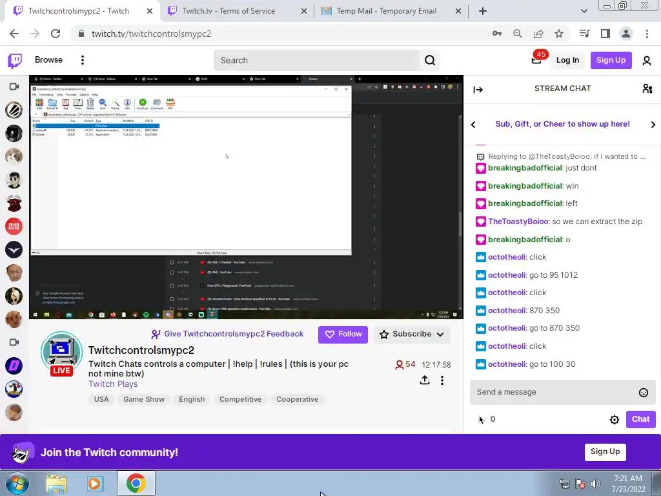This screenshot has width=661, height=496.
Task: Open the inbox with the 45 notifications badge
Action: click(536, 60)
